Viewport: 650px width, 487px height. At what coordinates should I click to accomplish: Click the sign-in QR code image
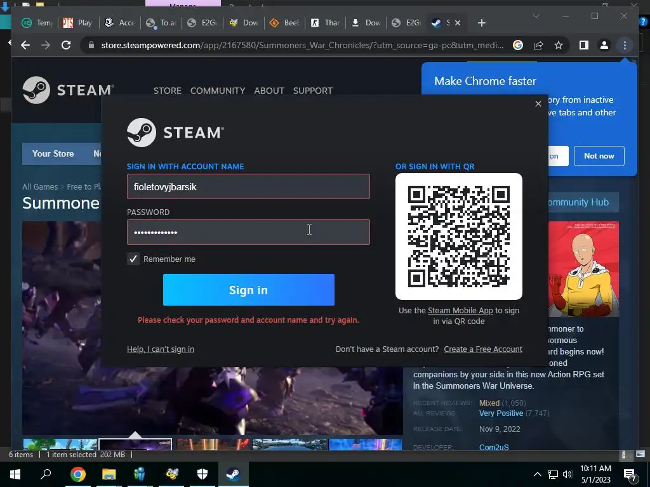[x=459, y=237]
